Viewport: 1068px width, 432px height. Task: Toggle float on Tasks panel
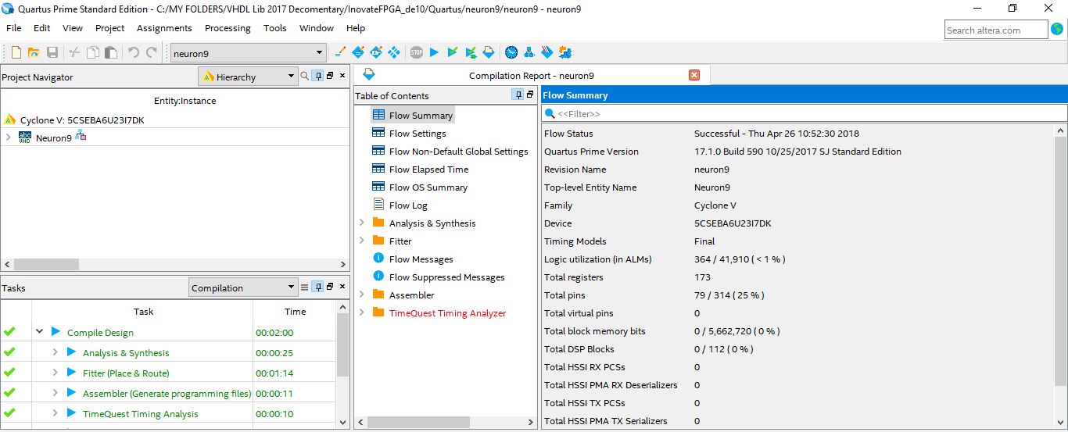click(330, 287)
